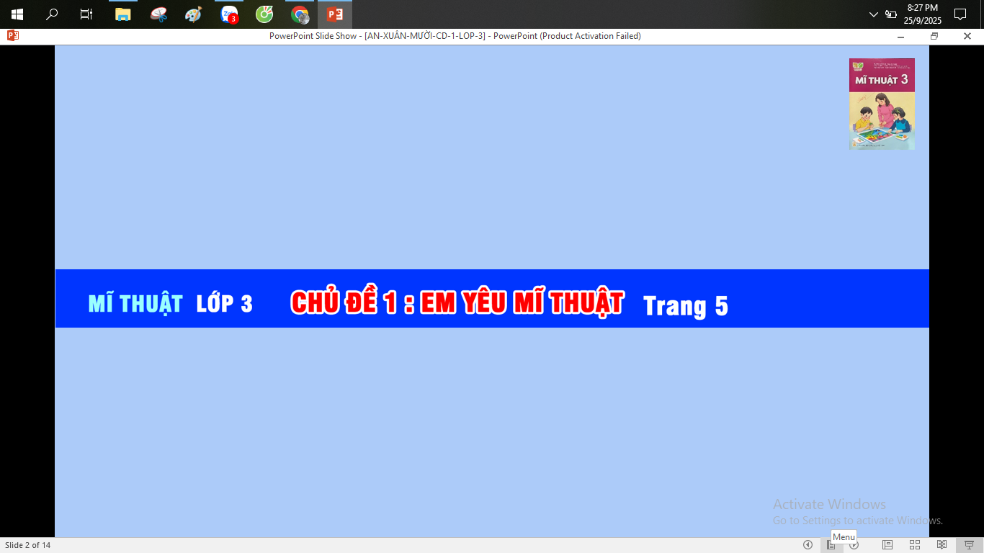Go to the previous slide using status bar arrow
This screenshot has width=984, height=553.
[808, 545]
